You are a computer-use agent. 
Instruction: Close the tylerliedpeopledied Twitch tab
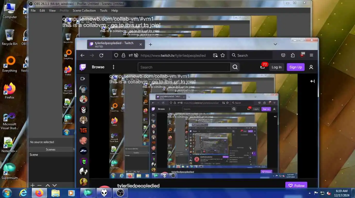pyautogui.click(x=141, y=44)
